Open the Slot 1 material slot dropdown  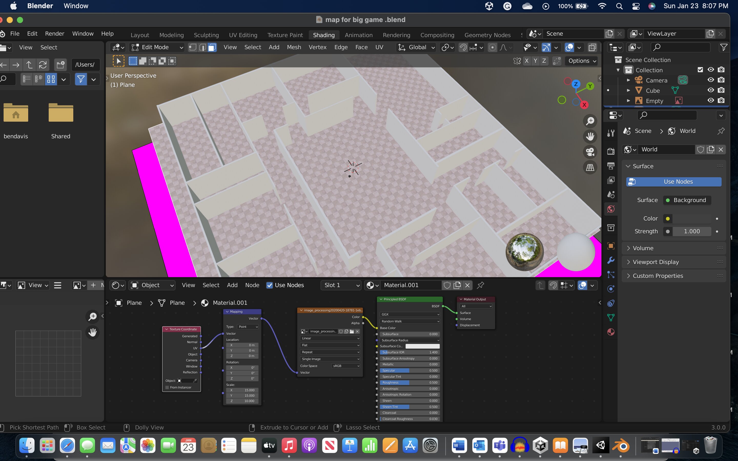tap(341, 285)
